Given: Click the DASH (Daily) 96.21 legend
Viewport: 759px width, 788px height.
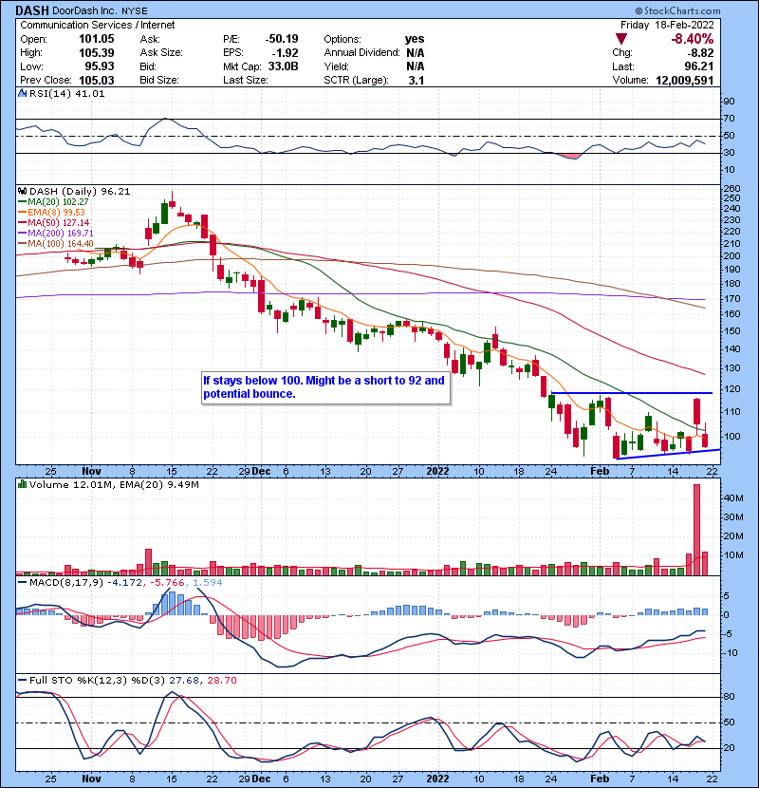Looking at the screenshot, I should click(x=80, y=192).
